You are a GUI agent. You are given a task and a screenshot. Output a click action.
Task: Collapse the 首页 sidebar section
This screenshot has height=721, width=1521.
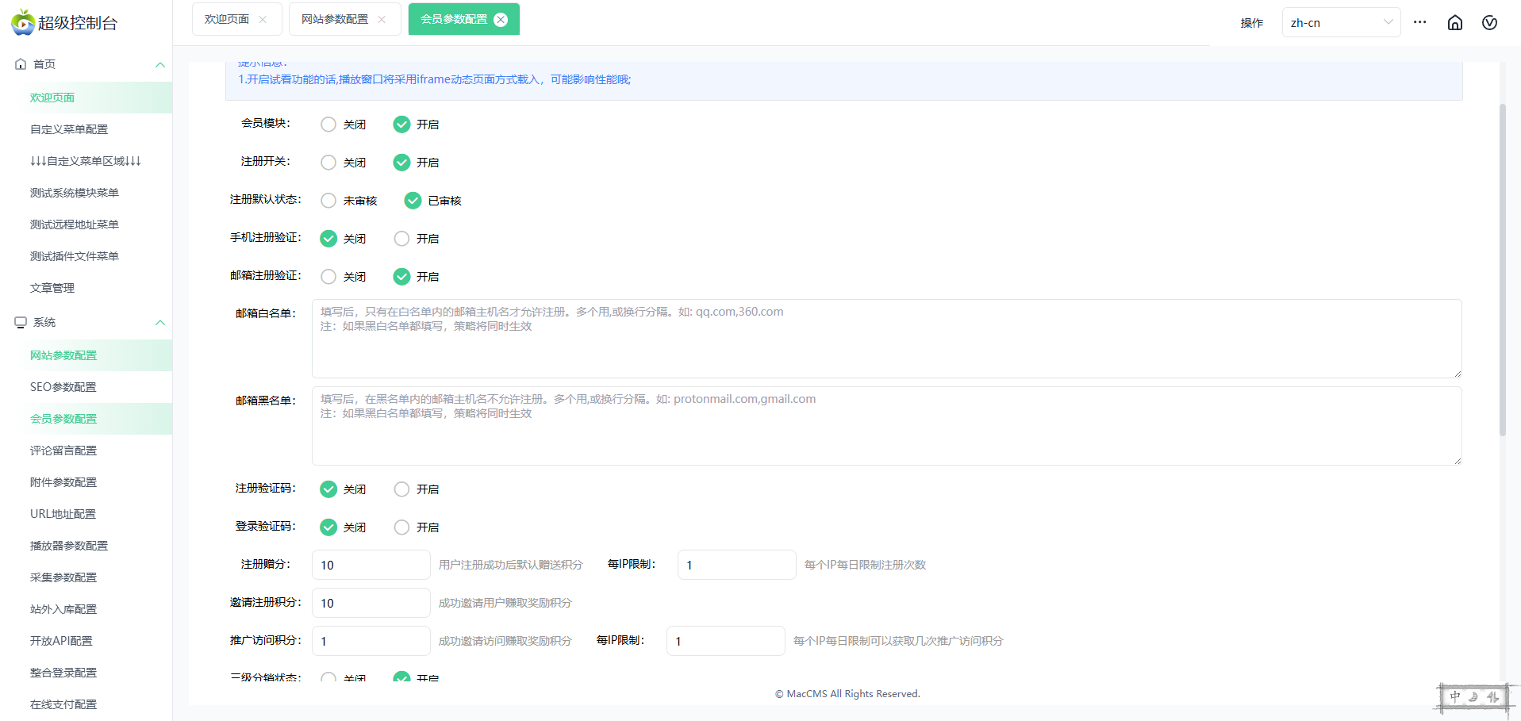click(x=160, y=64)
